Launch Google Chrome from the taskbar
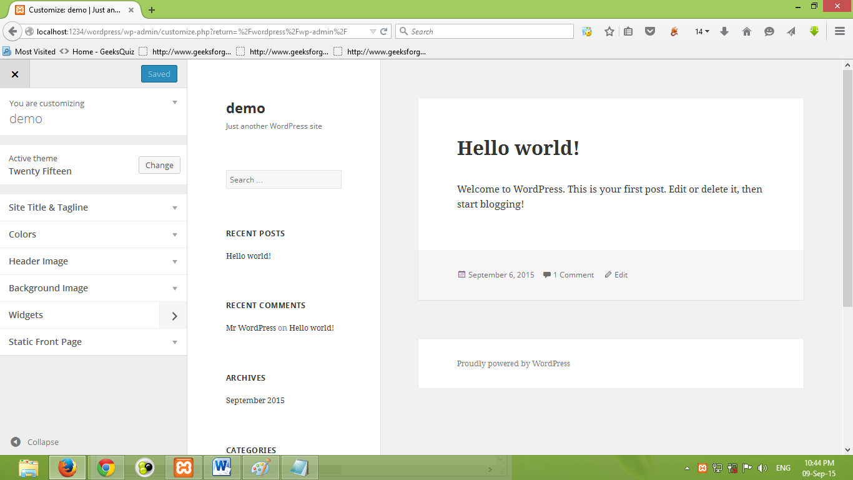This screenshot has height=480, width=853. point(106,467)
